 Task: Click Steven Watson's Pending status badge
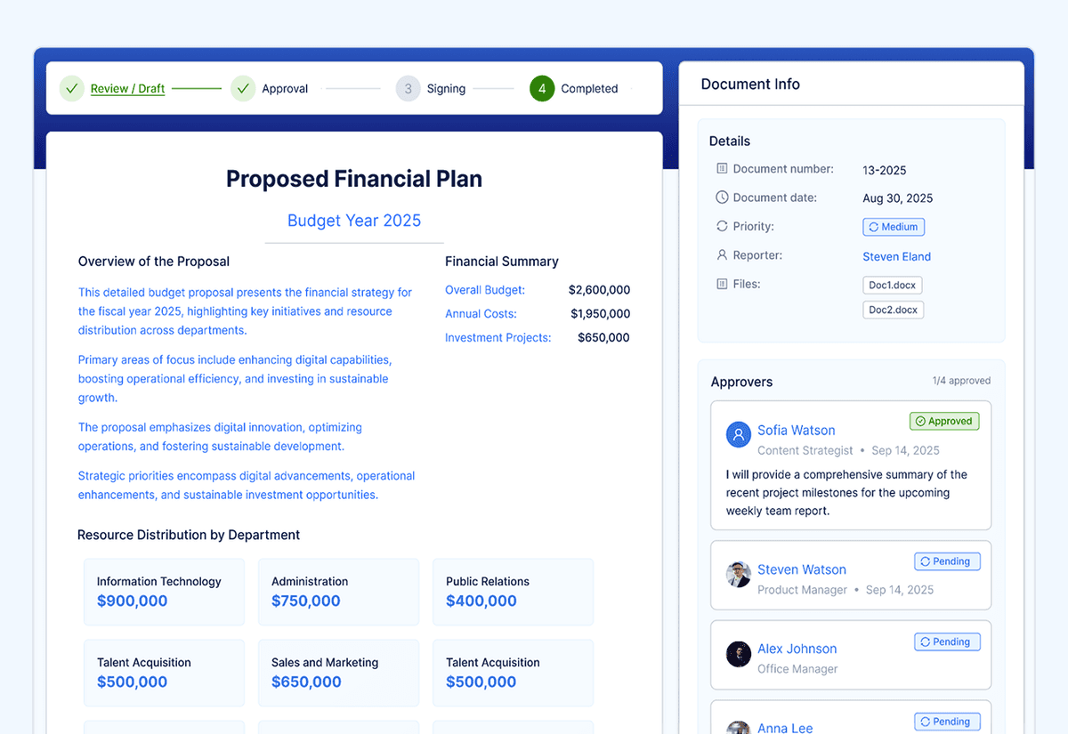click(x=947, y=561)
